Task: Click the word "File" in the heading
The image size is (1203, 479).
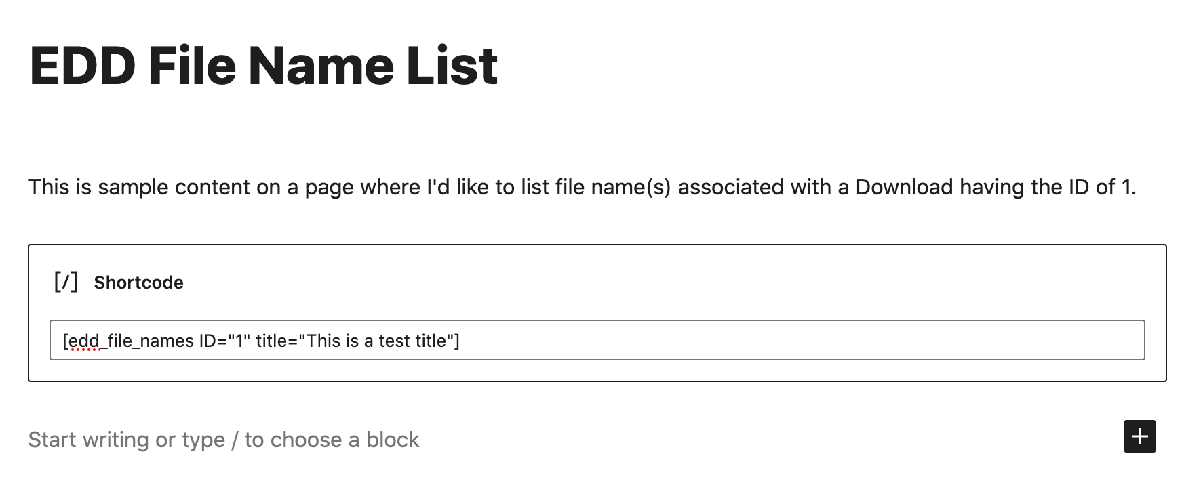Action: click(x=191, y=66)
